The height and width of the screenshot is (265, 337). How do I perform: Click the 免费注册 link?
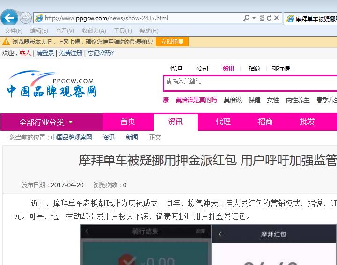tap(71, 53)
